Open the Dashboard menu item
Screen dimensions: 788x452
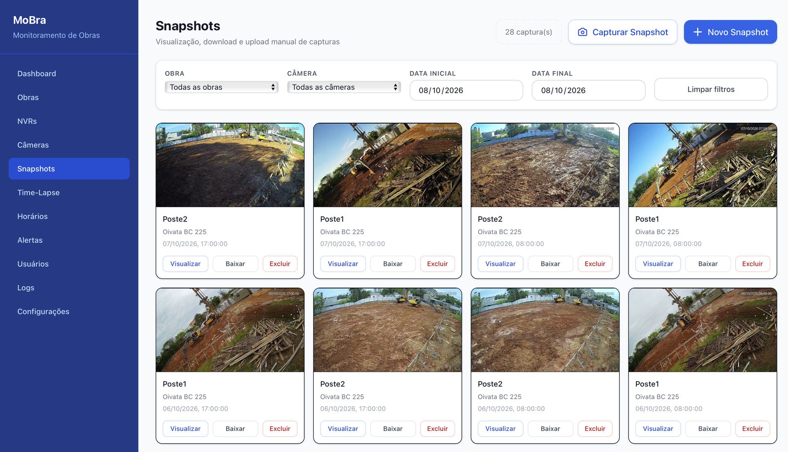[x=69, y=73]
